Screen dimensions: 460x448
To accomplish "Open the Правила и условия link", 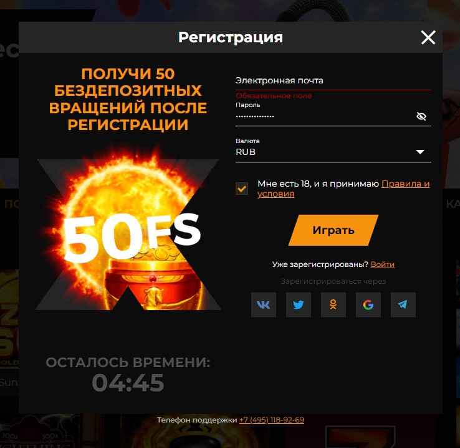I will point(343,189).
